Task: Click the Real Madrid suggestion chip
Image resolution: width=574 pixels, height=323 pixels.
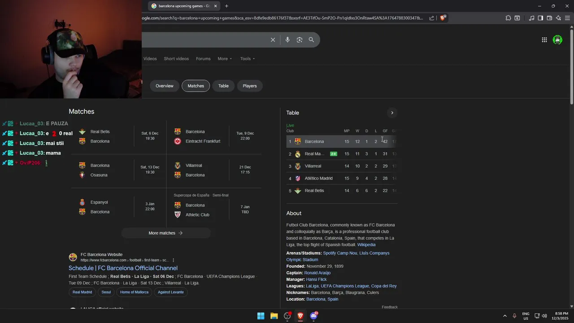Action: (82, 292)
